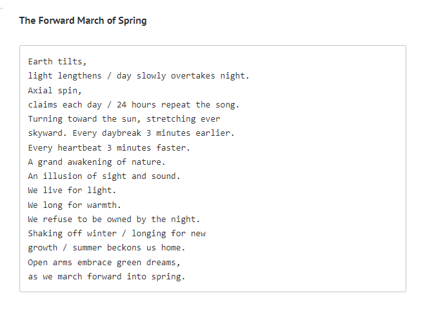Click the line "Turning toward the sun"
Screen dimensions: 425x318
click(124, 119)
